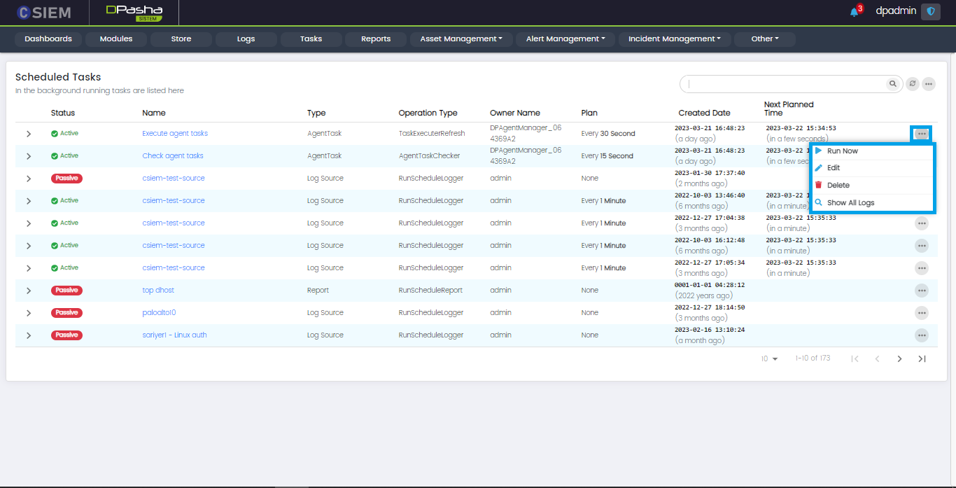Click the notification bell icon
956x488 pixels.
pyautogui.click(x=854, y=12)
